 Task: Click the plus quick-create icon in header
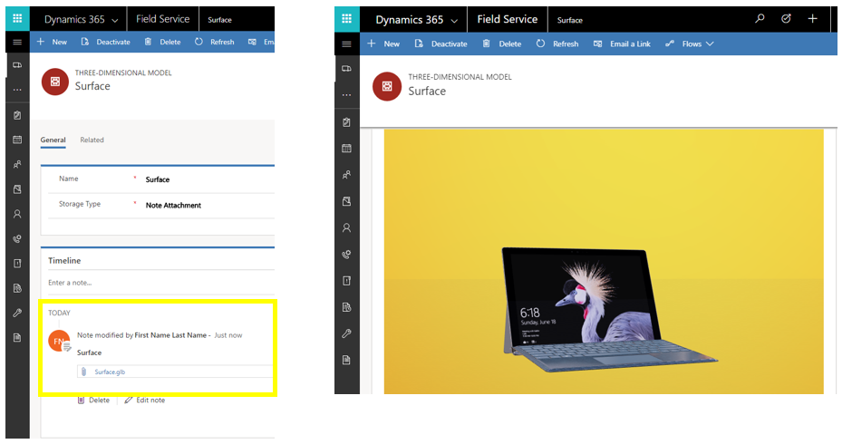[x=812, y=19]
